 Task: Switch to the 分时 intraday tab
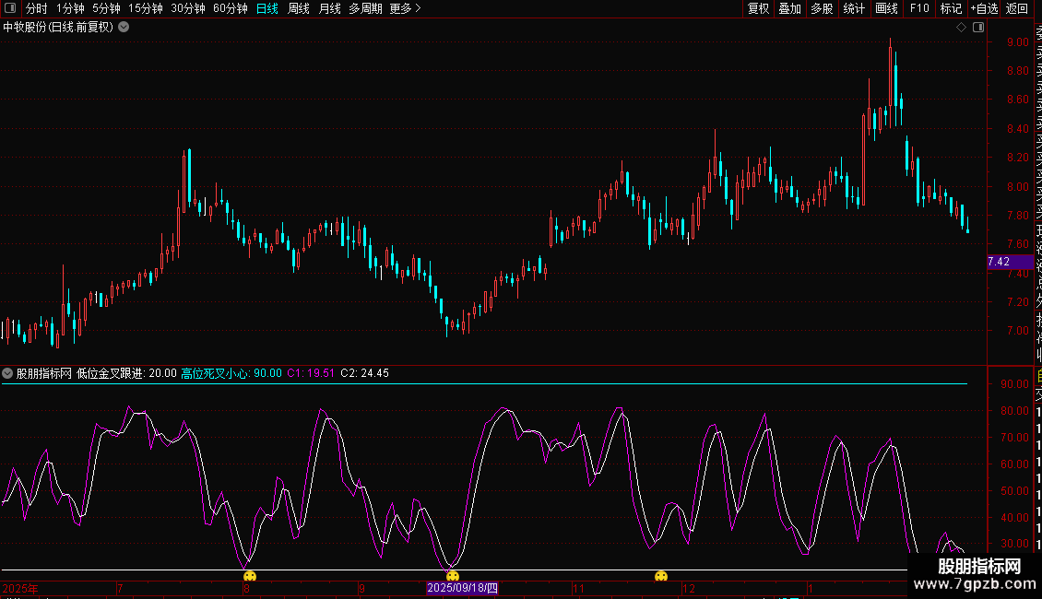(37, 8)
